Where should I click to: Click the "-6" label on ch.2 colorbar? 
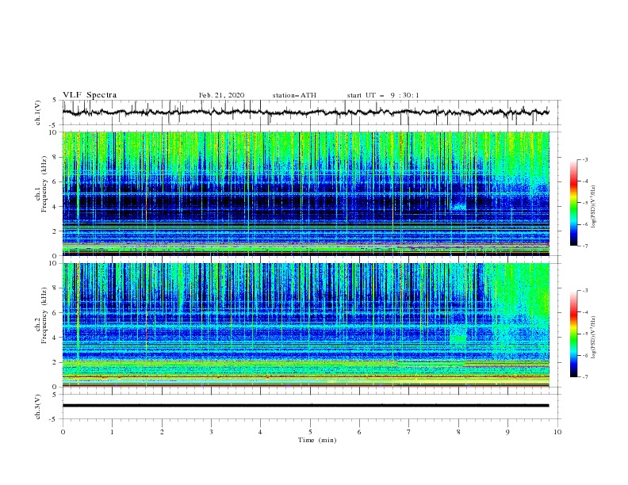(585, 355)
